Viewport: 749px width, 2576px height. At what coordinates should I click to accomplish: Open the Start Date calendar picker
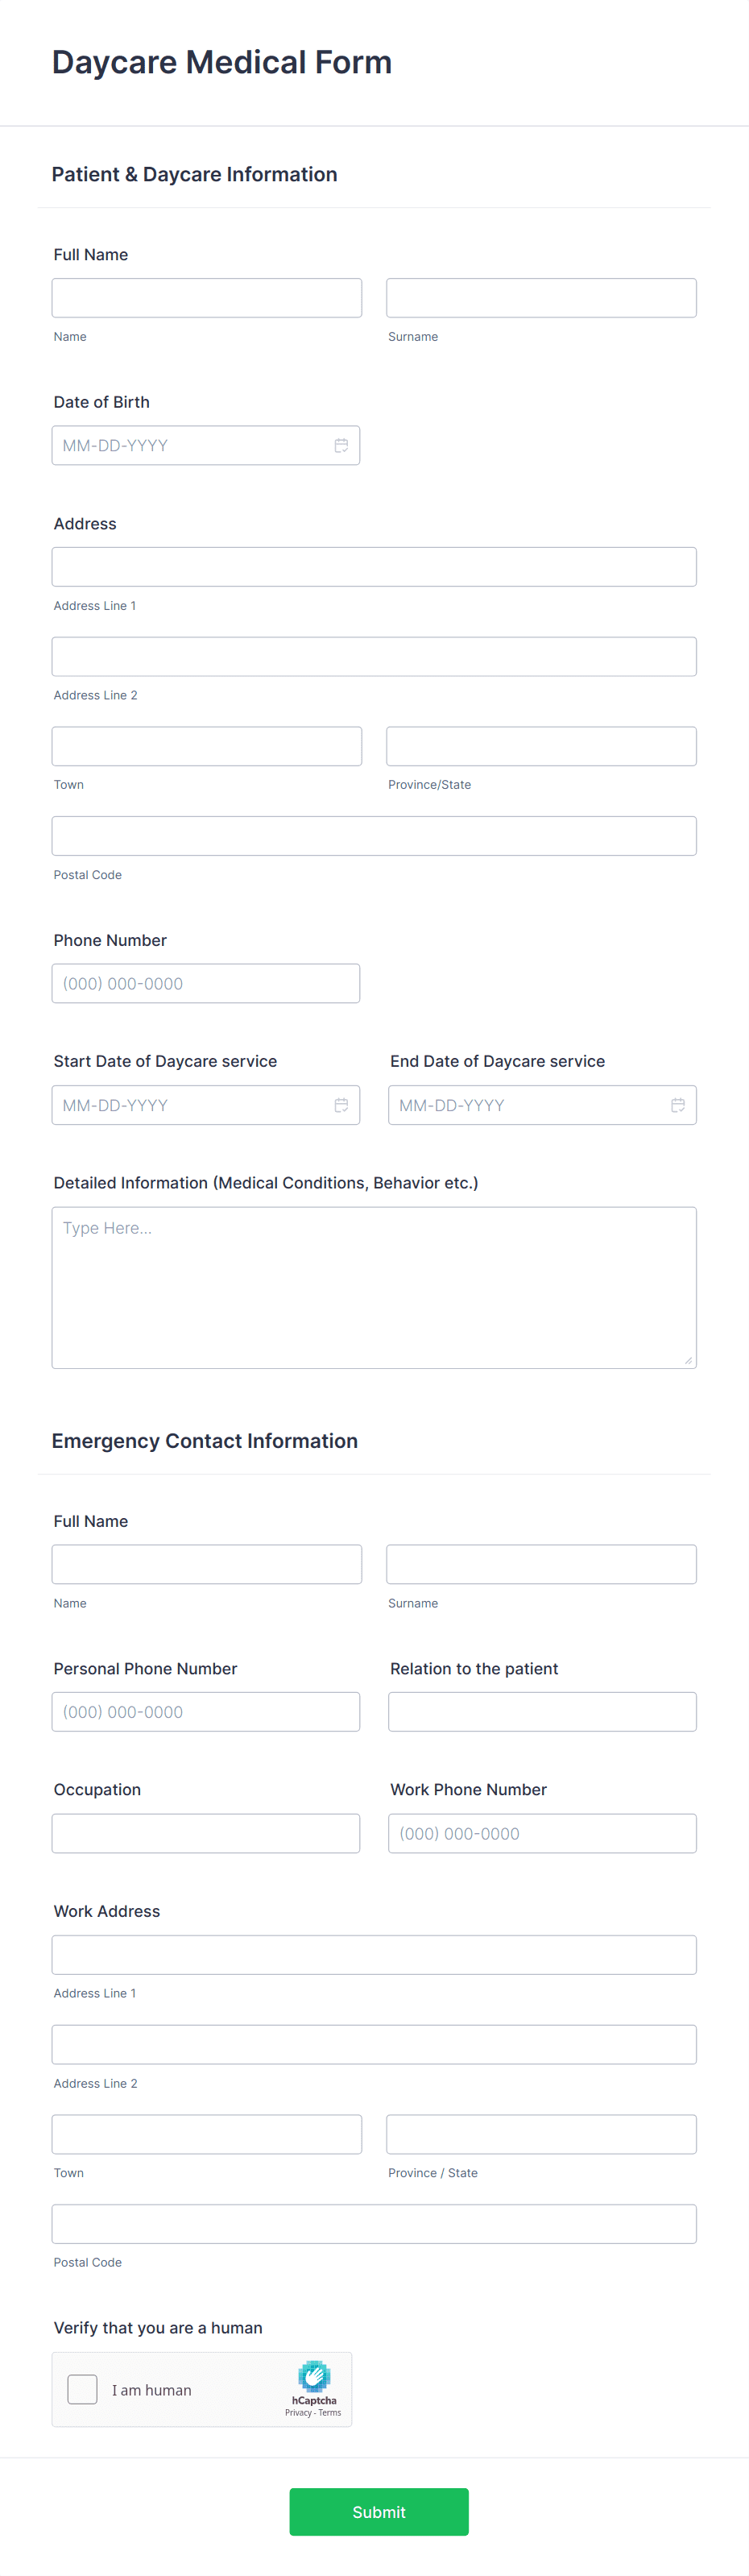341,1105
